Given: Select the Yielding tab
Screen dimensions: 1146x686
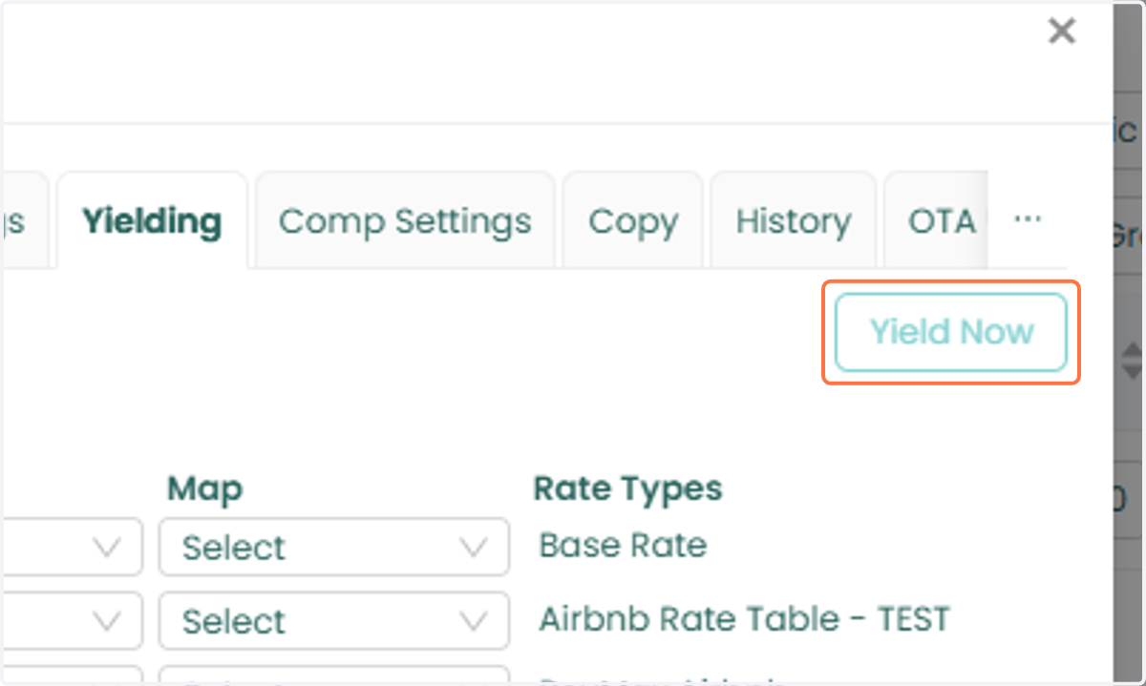Looking at the screenshot, I should [152, 221].
